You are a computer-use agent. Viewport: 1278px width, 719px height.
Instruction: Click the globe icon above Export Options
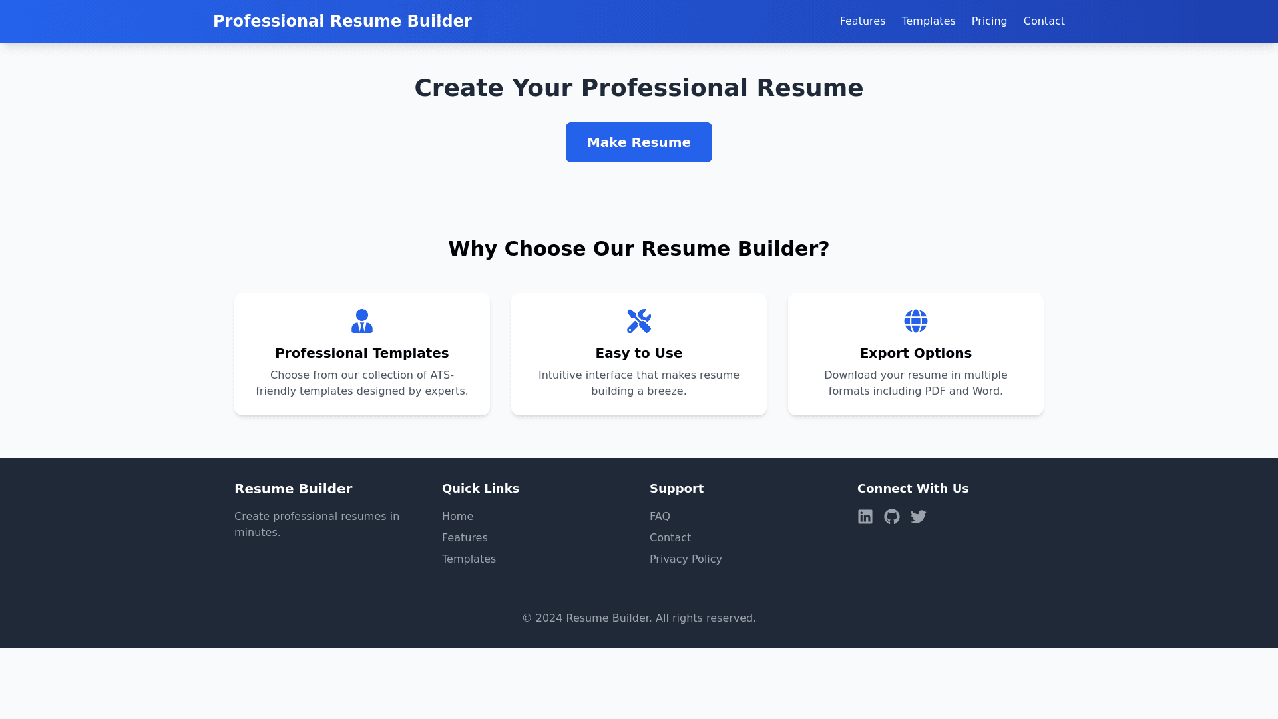pyautogui.click(x=915, y=321)
